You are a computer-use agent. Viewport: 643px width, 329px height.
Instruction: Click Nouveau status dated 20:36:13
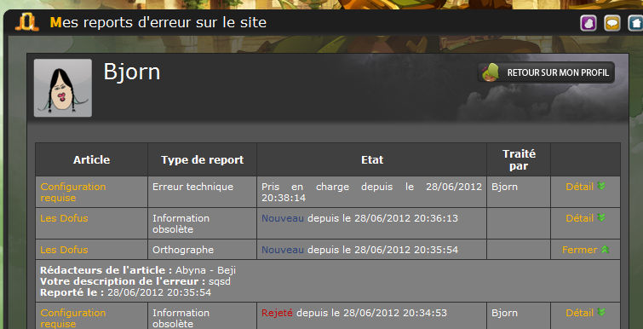(x=283, y=218)
